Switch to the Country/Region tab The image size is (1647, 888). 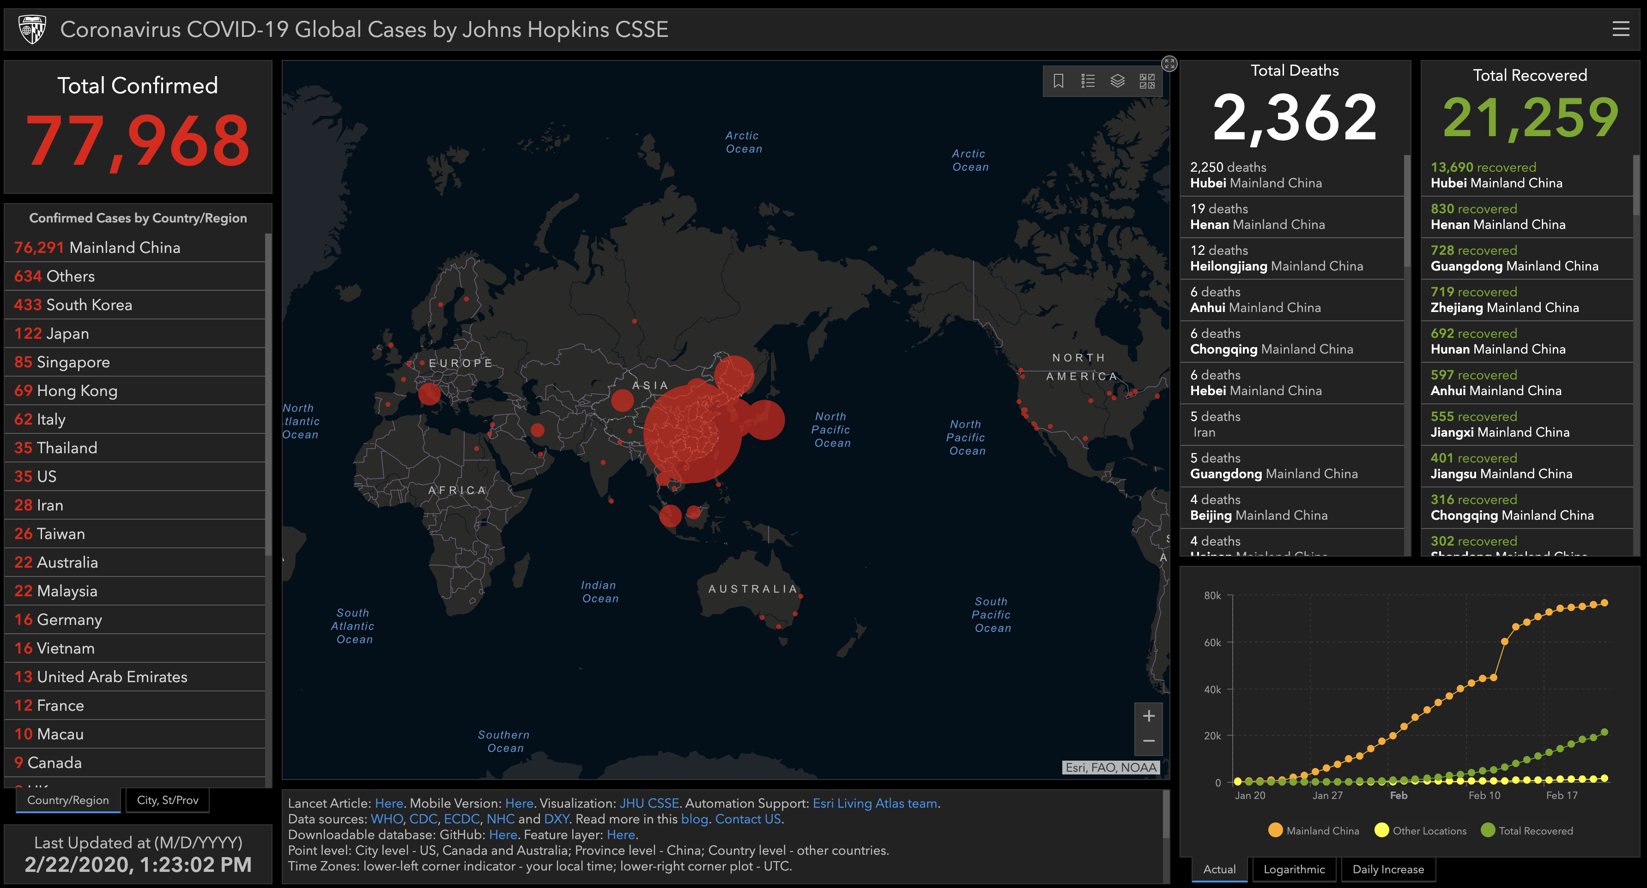tap(68, 800)
